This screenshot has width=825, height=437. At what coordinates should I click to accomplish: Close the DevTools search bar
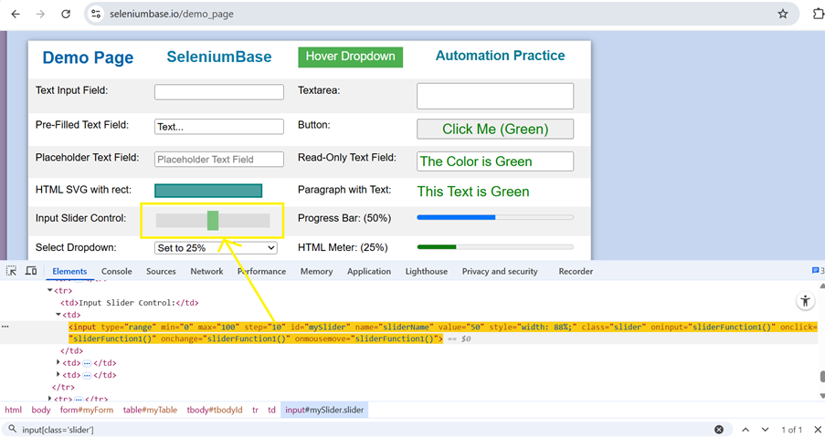(x=818, y=430)
